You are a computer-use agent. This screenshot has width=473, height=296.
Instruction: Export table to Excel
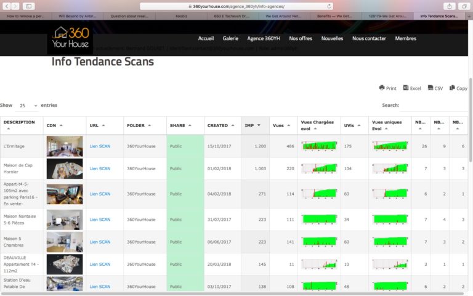pos(412,88)
